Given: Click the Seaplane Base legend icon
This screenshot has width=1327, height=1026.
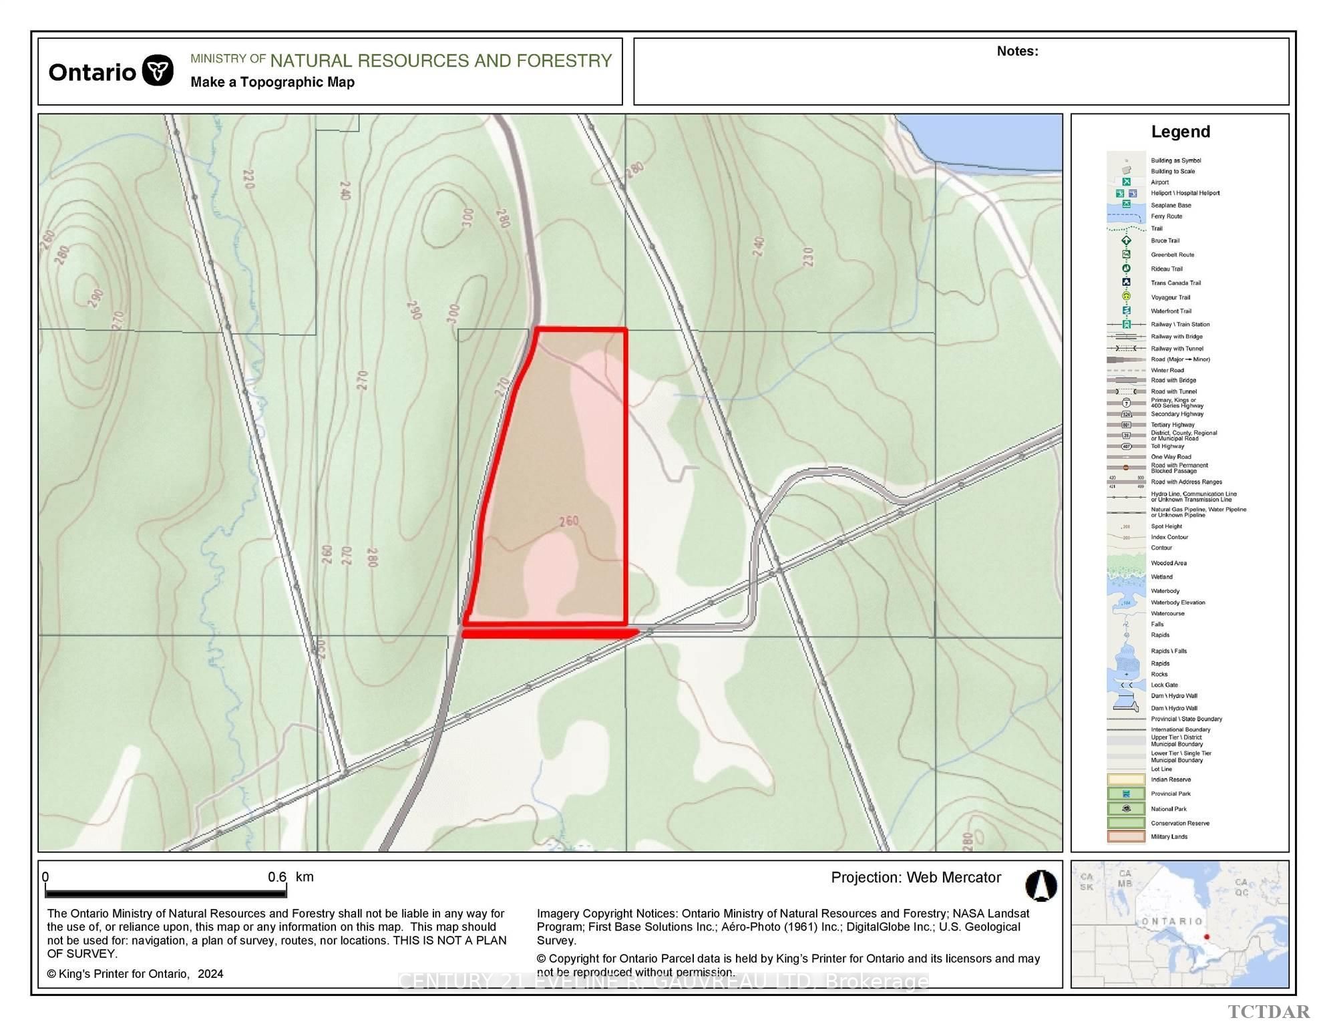Looking at the screenshot, I should [x=1126, y=204].
